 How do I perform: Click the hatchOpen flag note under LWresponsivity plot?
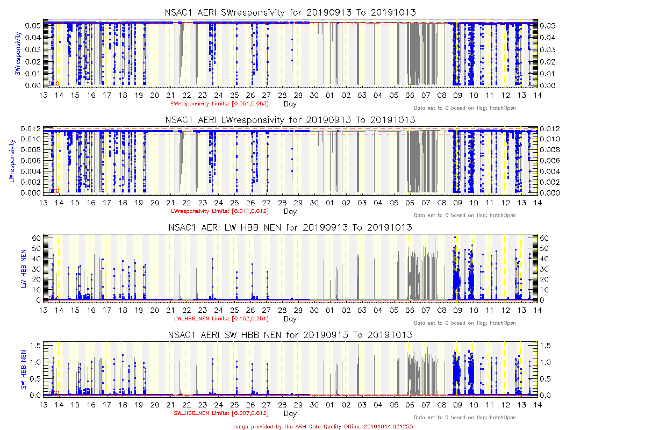[464, 216]
